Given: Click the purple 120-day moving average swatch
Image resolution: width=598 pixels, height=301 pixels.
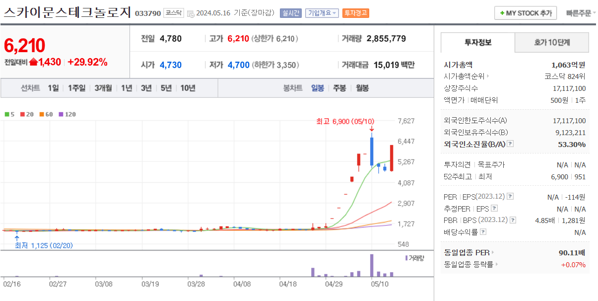Looking at the screenshot, I should click(61, 114).
